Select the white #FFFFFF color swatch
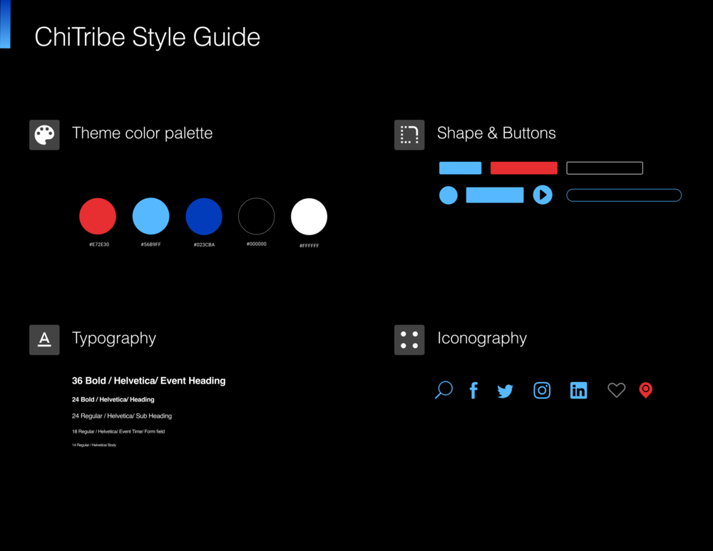Viewport: 713px width, 551px height. click(x=309, y=217)
